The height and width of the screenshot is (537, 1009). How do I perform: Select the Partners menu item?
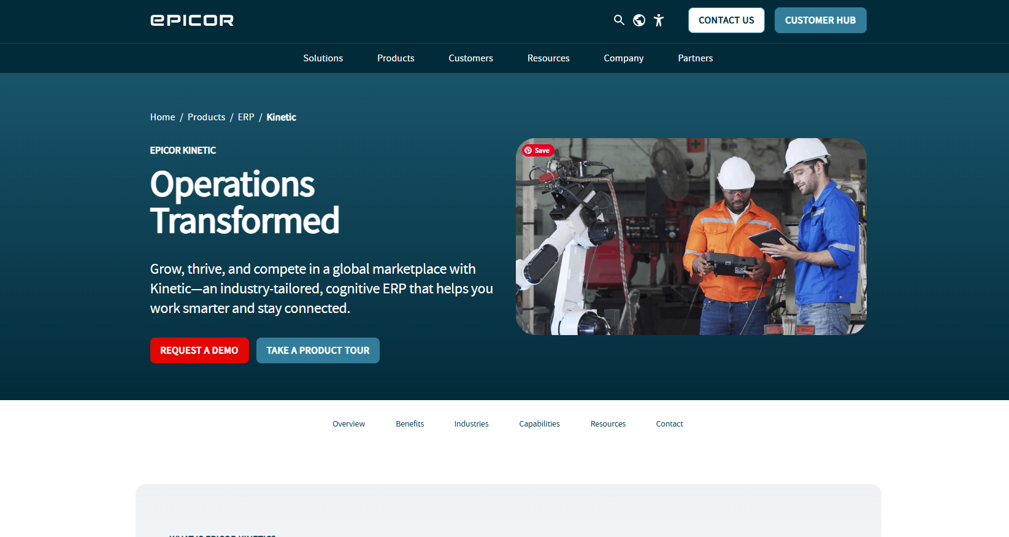coord(695,58)
